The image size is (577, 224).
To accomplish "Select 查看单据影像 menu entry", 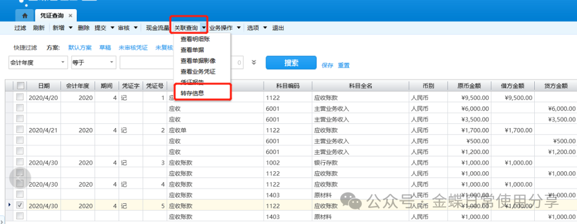I will pos(198,60).
